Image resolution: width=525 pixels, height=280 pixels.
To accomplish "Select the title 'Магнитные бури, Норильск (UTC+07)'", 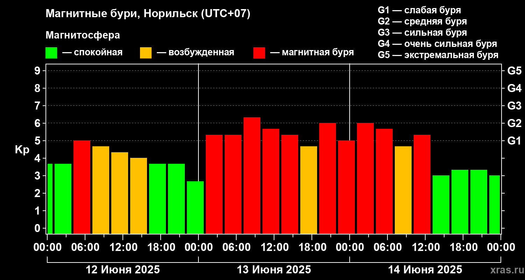I will [148, 14].
